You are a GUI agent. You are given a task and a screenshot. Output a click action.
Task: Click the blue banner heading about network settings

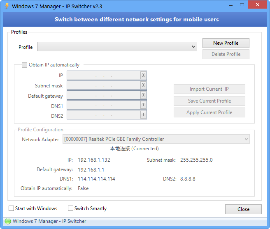pos(137,19)
